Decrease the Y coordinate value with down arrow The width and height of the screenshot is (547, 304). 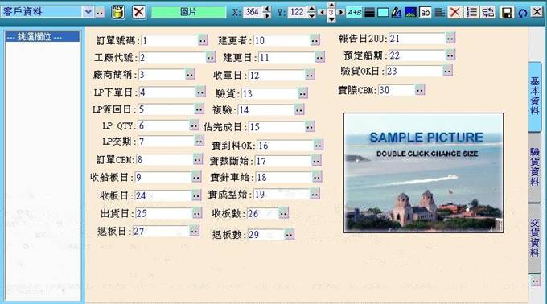pos(312,16)
